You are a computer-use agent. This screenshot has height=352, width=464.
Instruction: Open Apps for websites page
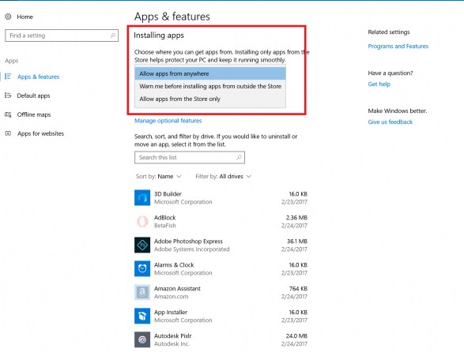(x=40, y=133)
